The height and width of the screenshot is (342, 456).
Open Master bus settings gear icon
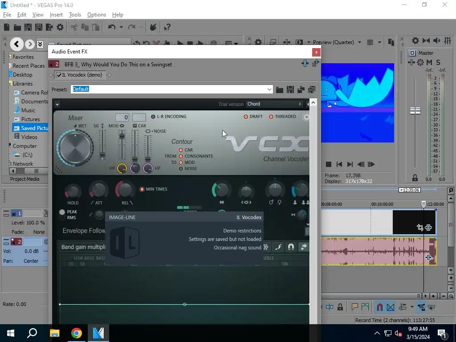pyautogui.click(x=420, y=62)
